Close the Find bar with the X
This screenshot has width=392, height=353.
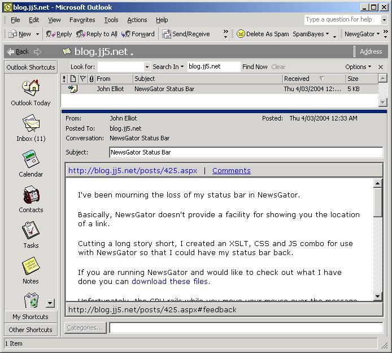[381, 67]
